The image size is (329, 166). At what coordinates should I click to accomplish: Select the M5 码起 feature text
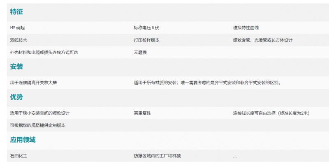coord(20,28)
